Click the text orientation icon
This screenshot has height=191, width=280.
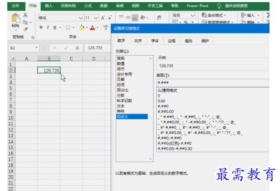coord(143,17)
